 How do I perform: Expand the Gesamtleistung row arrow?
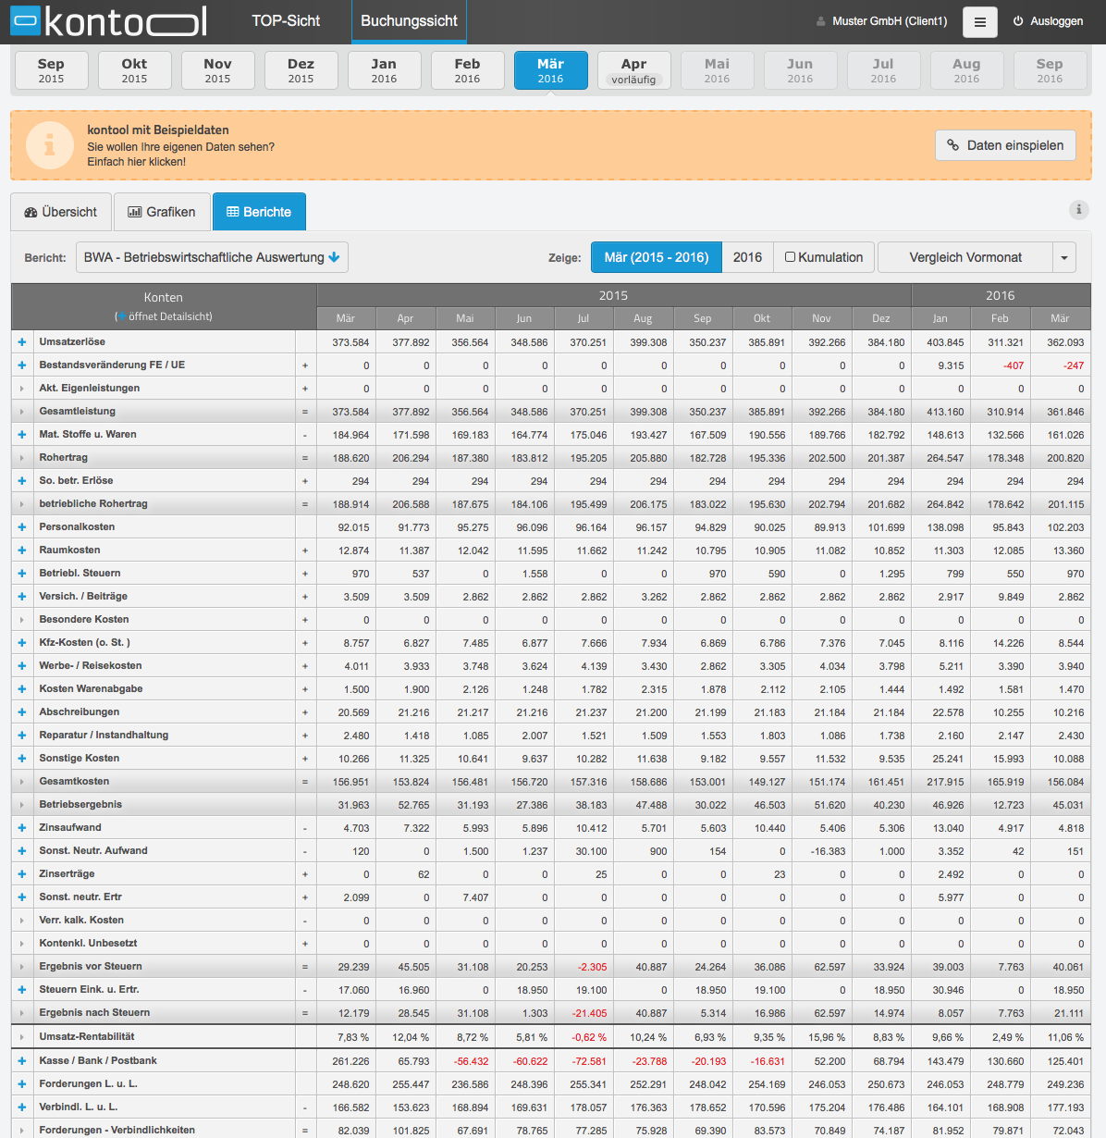click(22, 412)
